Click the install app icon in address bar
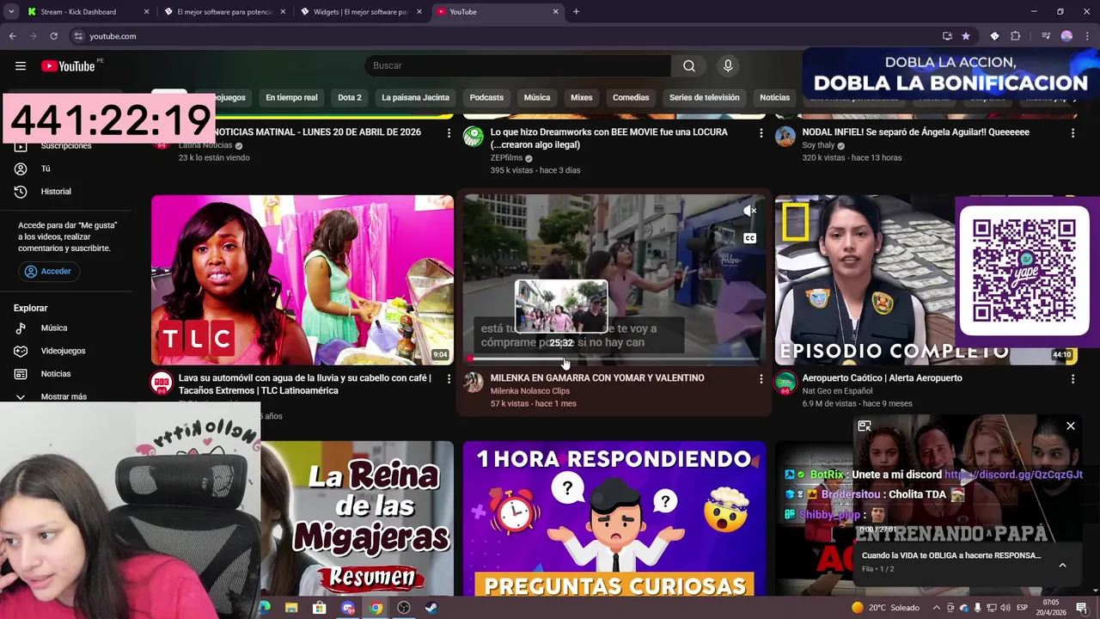Screen dimensions: 1100x619 [947, 36]
